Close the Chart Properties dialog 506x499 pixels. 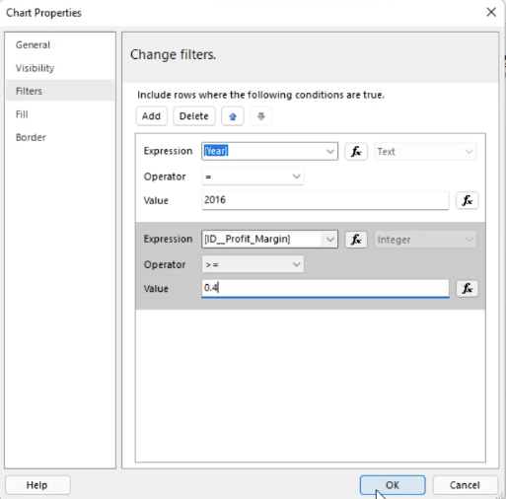(x=491, y=12)
